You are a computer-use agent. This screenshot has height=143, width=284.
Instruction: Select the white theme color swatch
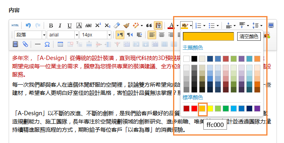pyautogui.click(x=186, y=59)
